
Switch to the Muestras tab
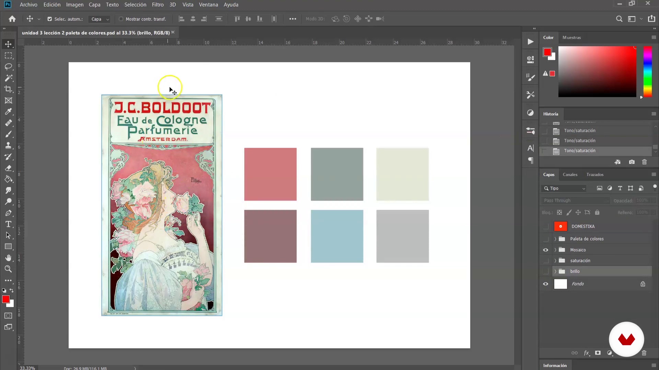tap(571, 37)
